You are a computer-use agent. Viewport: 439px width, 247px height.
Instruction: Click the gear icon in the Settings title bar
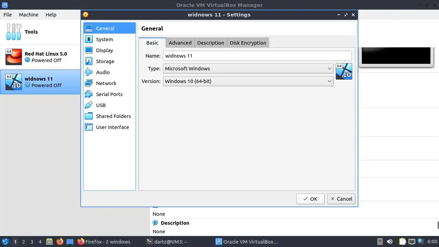(x=85, y=15)
